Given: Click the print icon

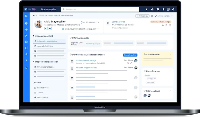Looking at the screenshot, I should pos(152,16).
